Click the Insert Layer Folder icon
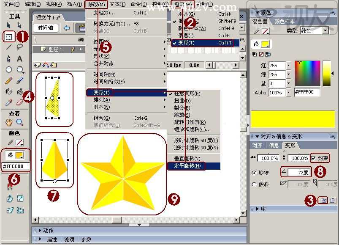 tap(54, 65)
